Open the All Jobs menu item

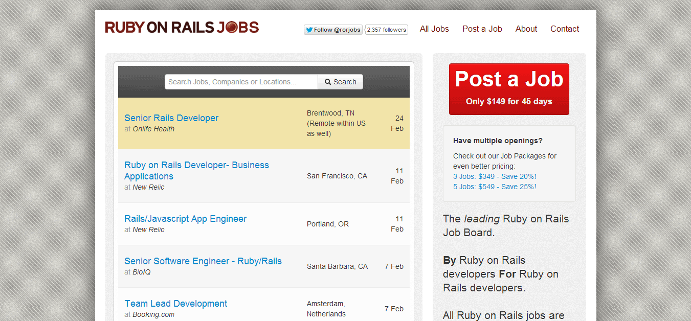coord(434,29)
